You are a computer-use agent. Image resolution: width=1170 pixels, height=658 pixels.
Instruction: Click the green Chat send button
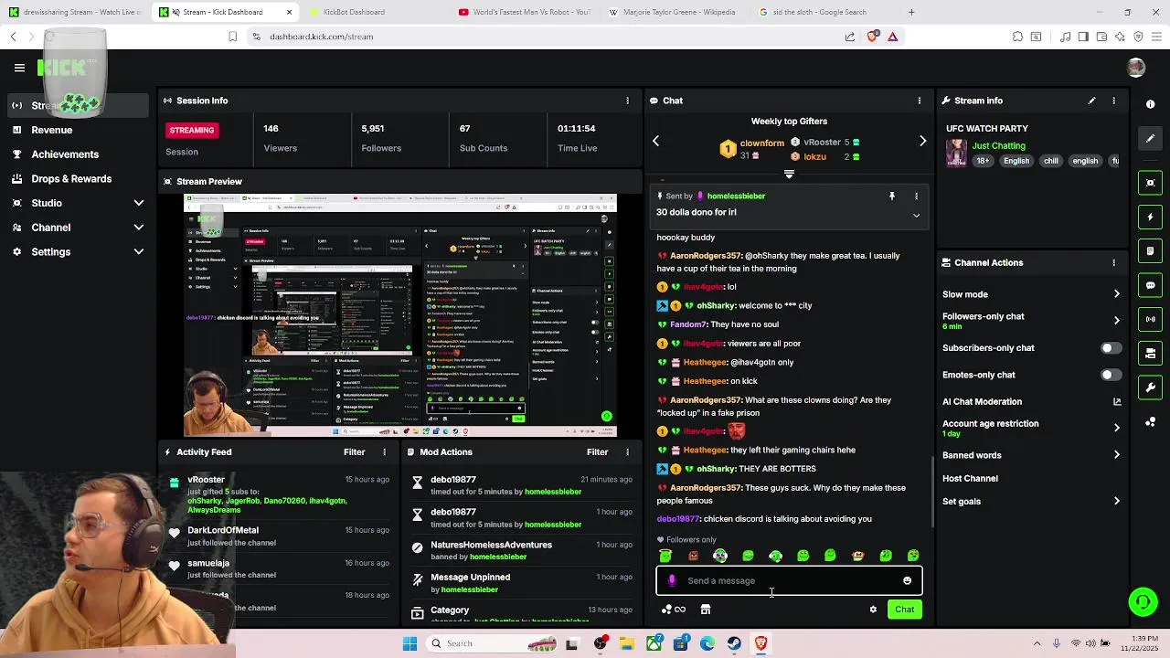(x=904, y=610)
